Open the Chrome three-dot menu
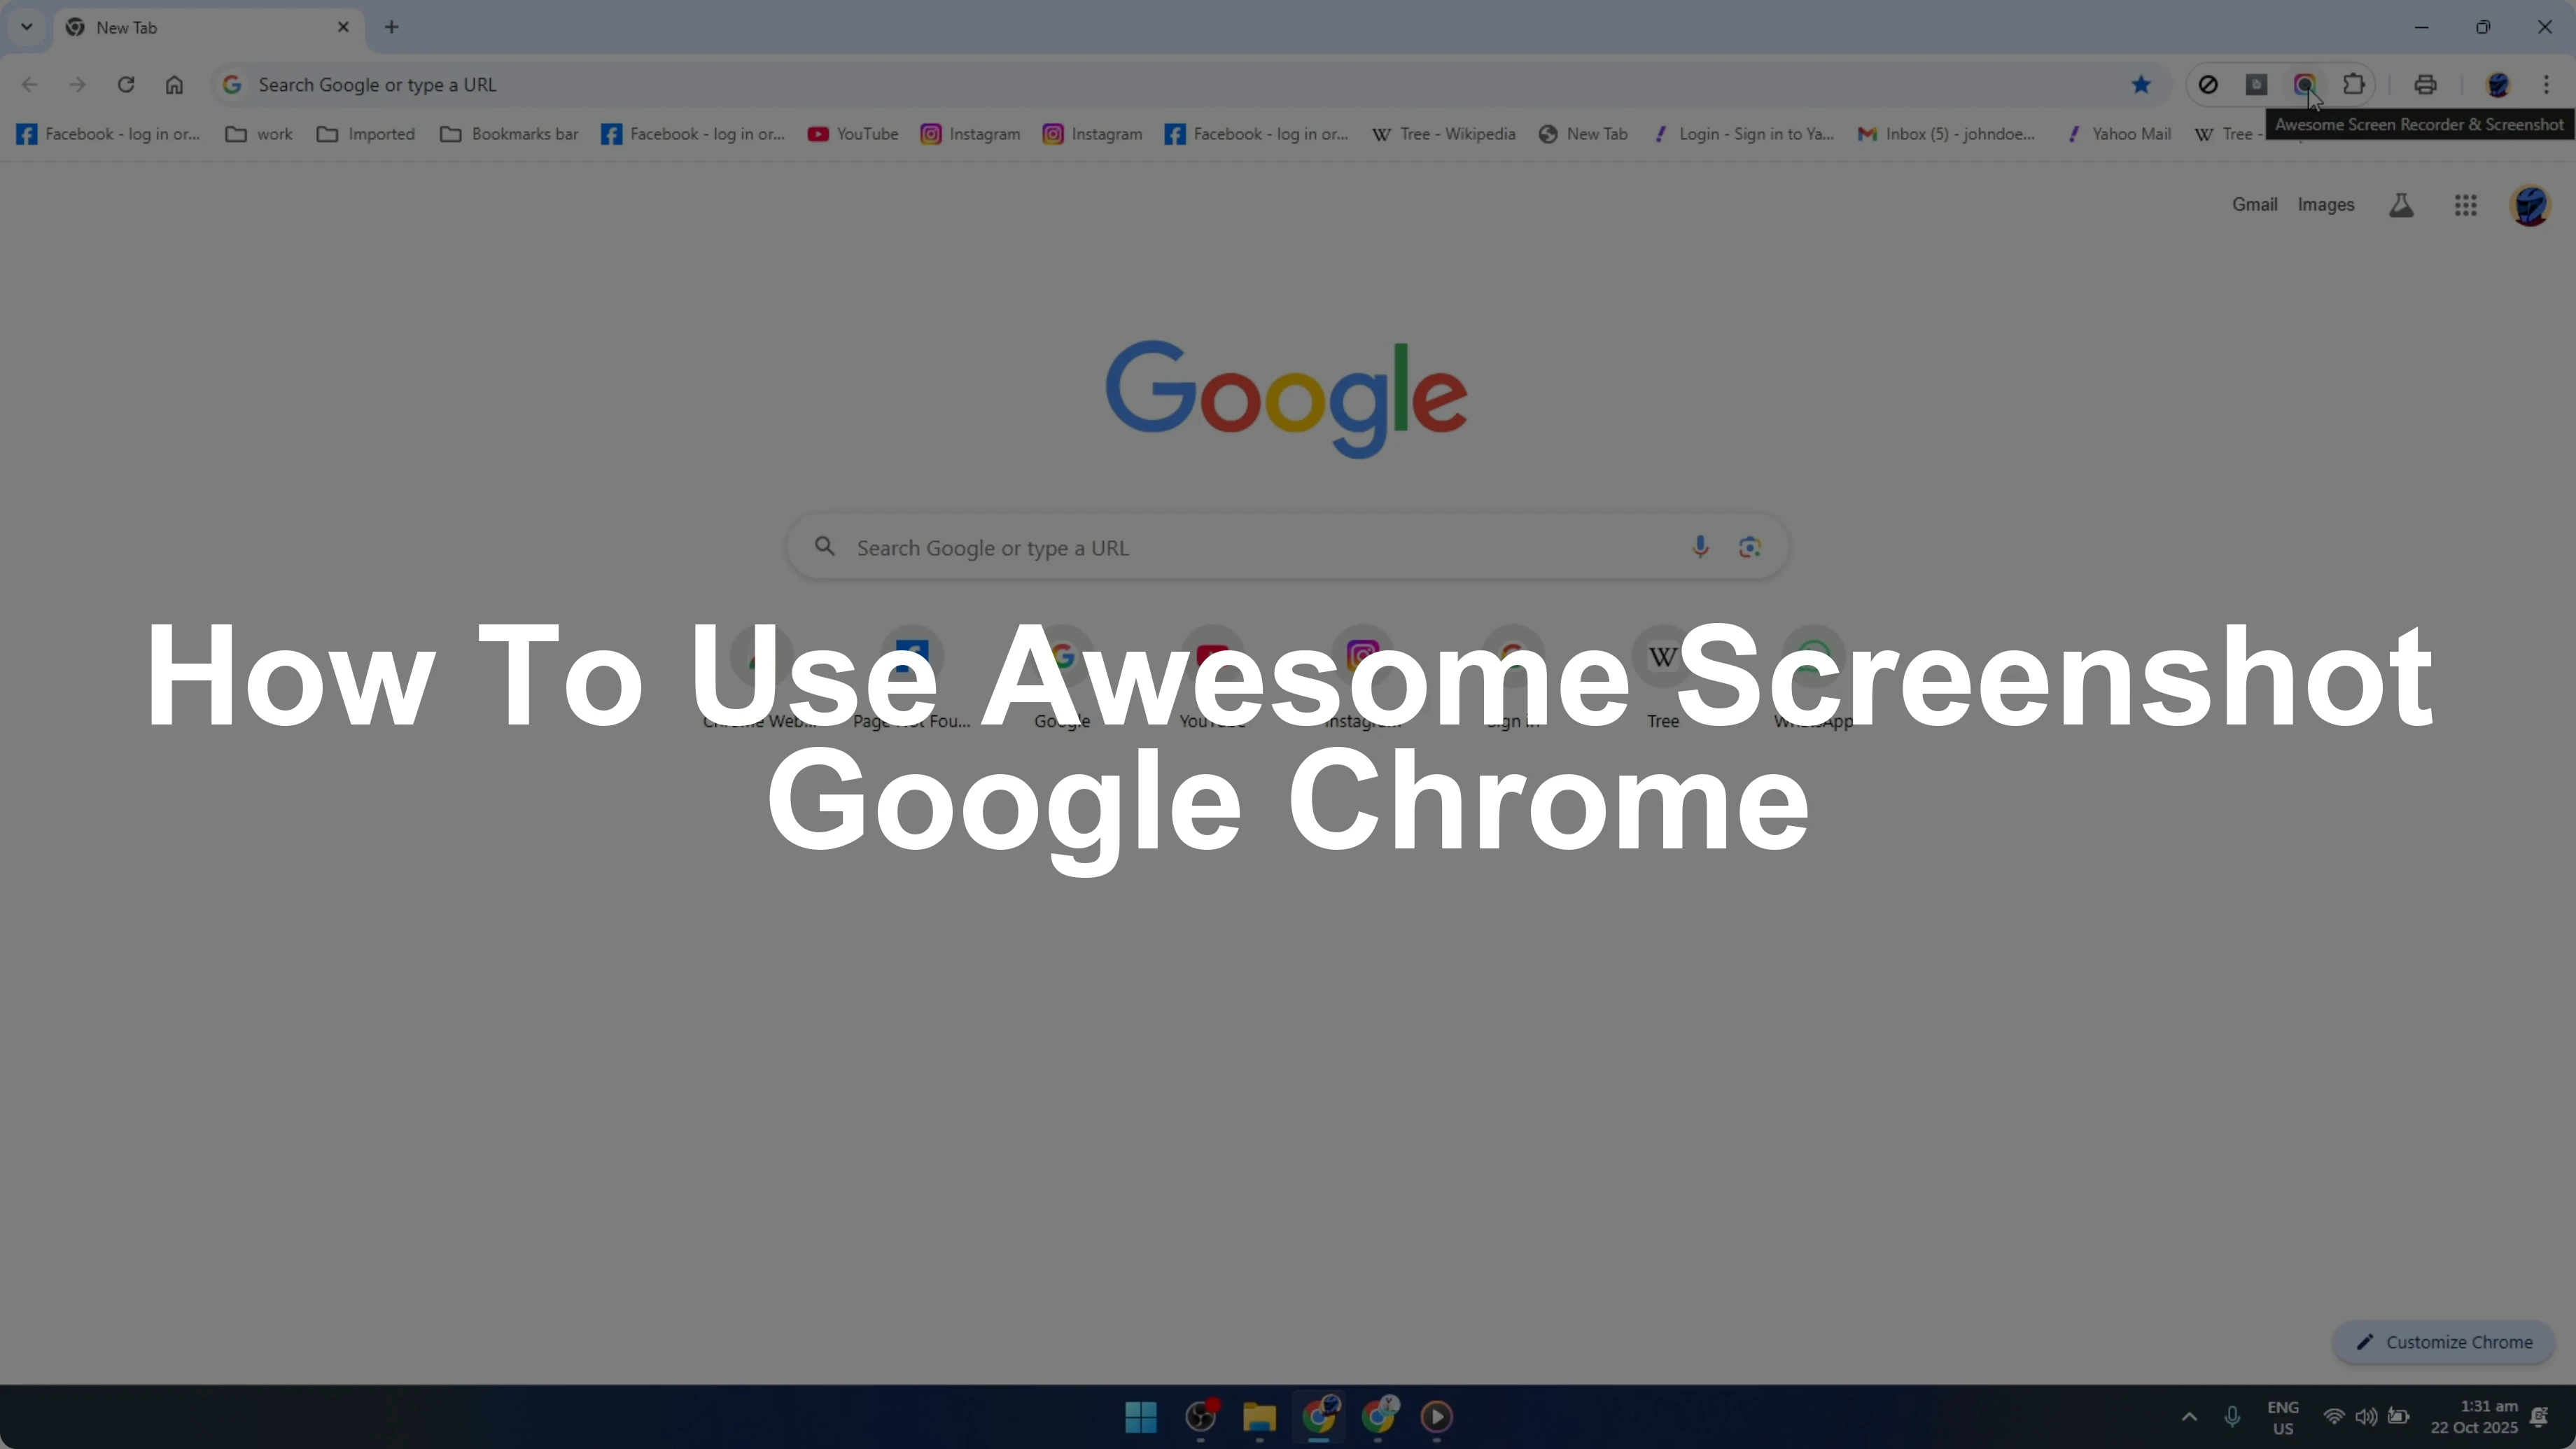The image size is (2576, 1449). click(x=2546, y=85)
